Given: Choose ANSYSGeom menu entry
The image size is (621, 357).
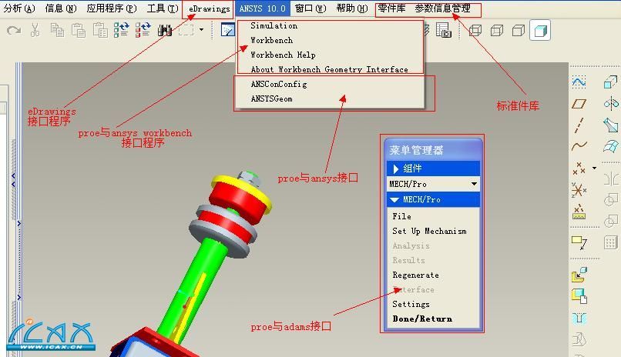Looking at the screenshot, I should 331,98.
